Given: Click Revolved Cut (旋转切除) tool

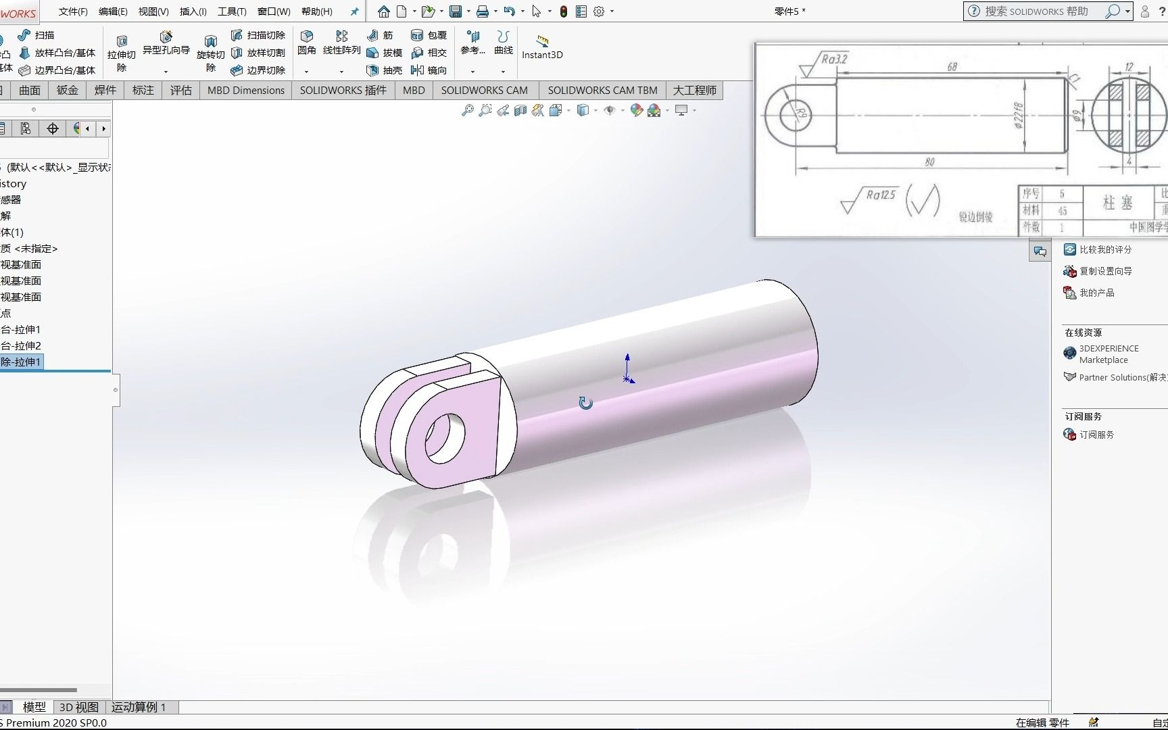Looking at the screenshot, I should click(211, 54).
